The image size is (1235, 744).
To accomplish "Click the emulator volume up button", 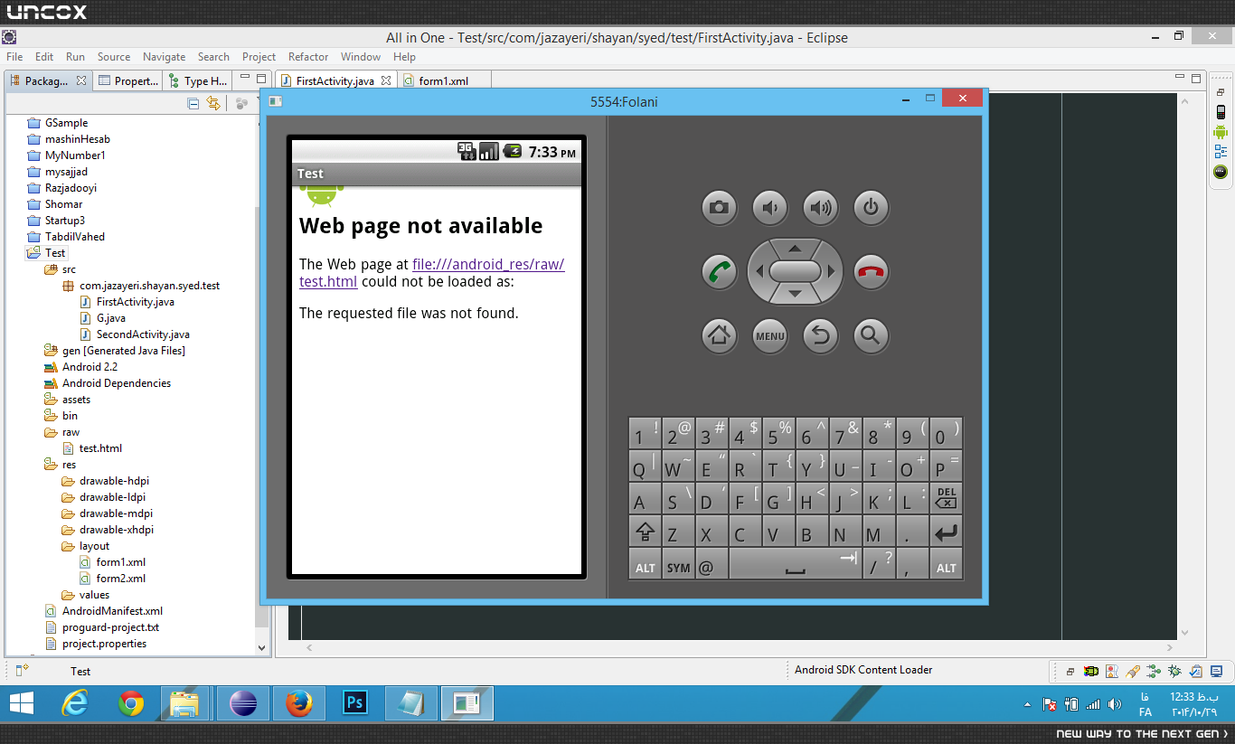I will click(x=820, y=208).
